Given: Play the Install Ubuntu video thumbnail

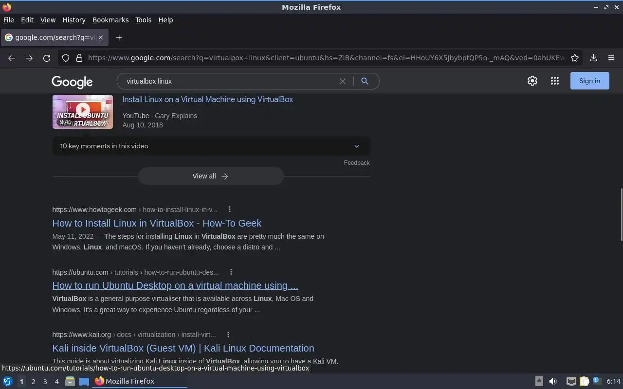Looking at the screenshot, I should click(x=83, y=112).
